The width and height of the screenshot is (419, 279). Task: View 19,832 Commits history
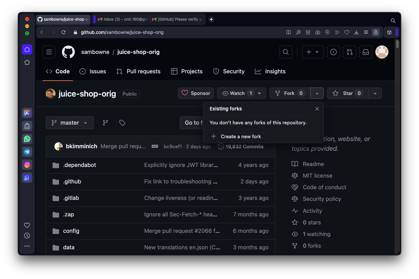[241, 146]
